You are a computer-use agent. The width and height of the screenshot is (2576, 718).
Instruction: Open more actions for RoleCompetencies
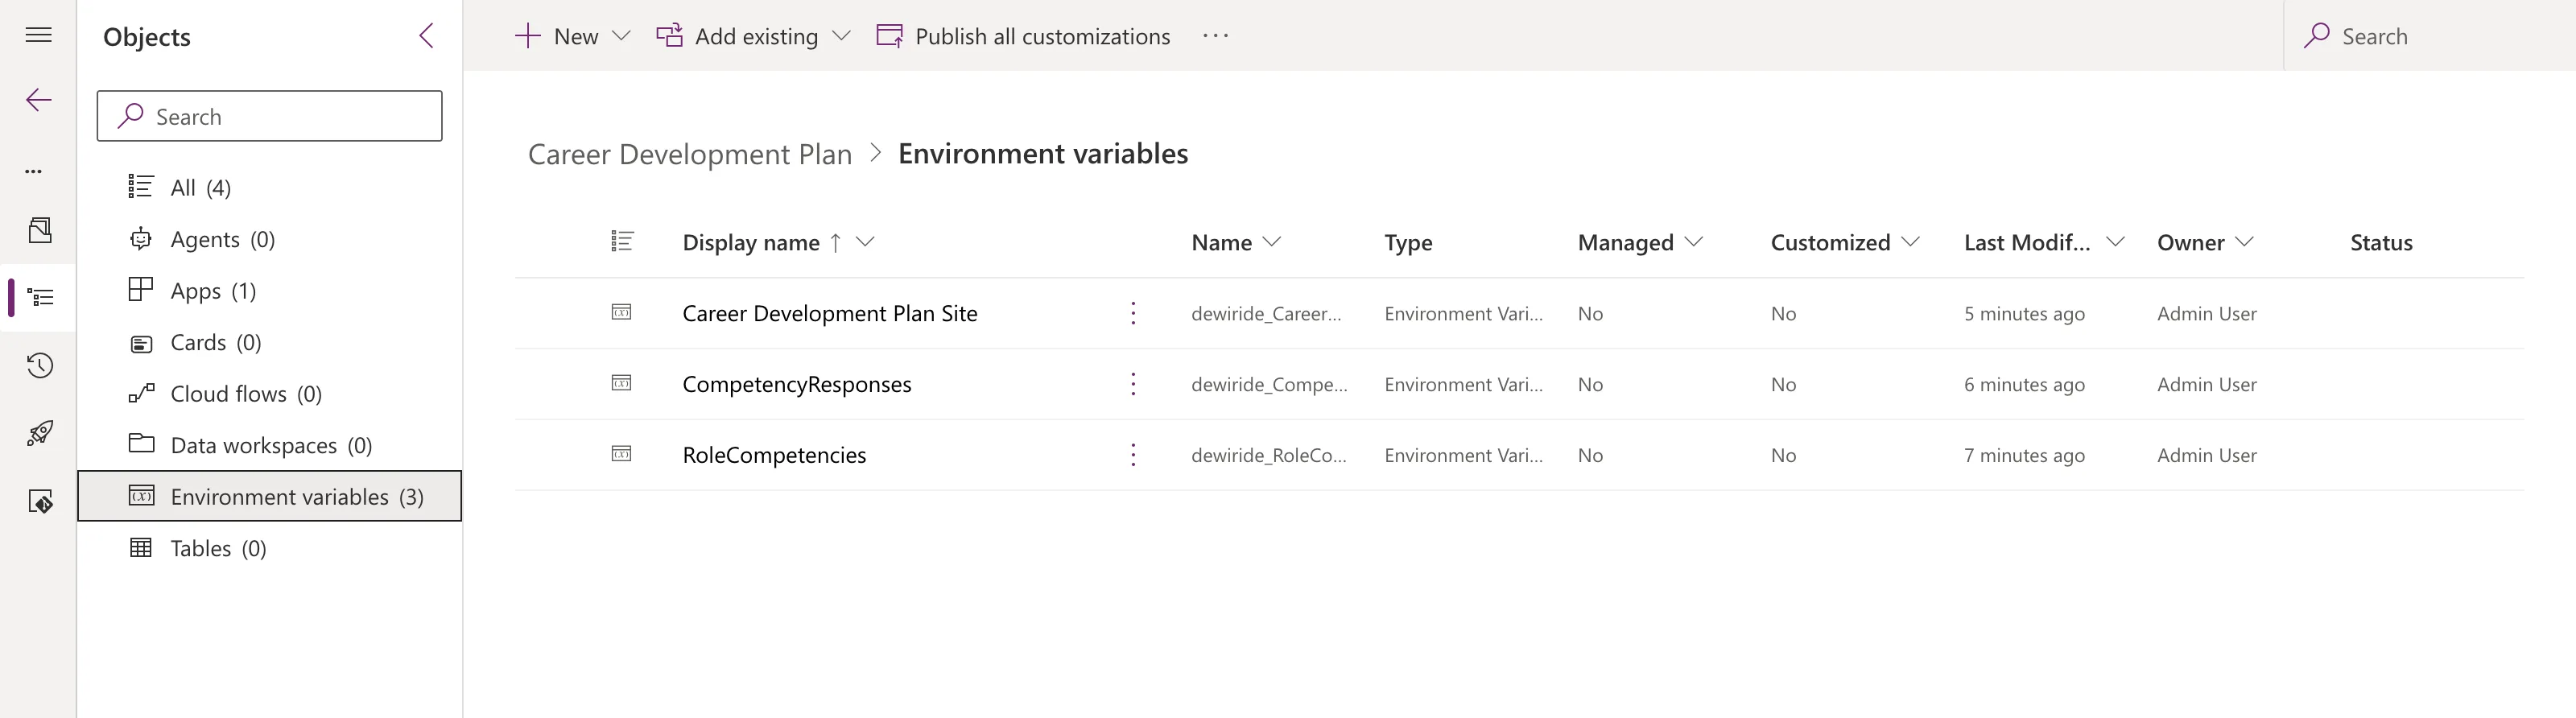(x=1133, y=455)
